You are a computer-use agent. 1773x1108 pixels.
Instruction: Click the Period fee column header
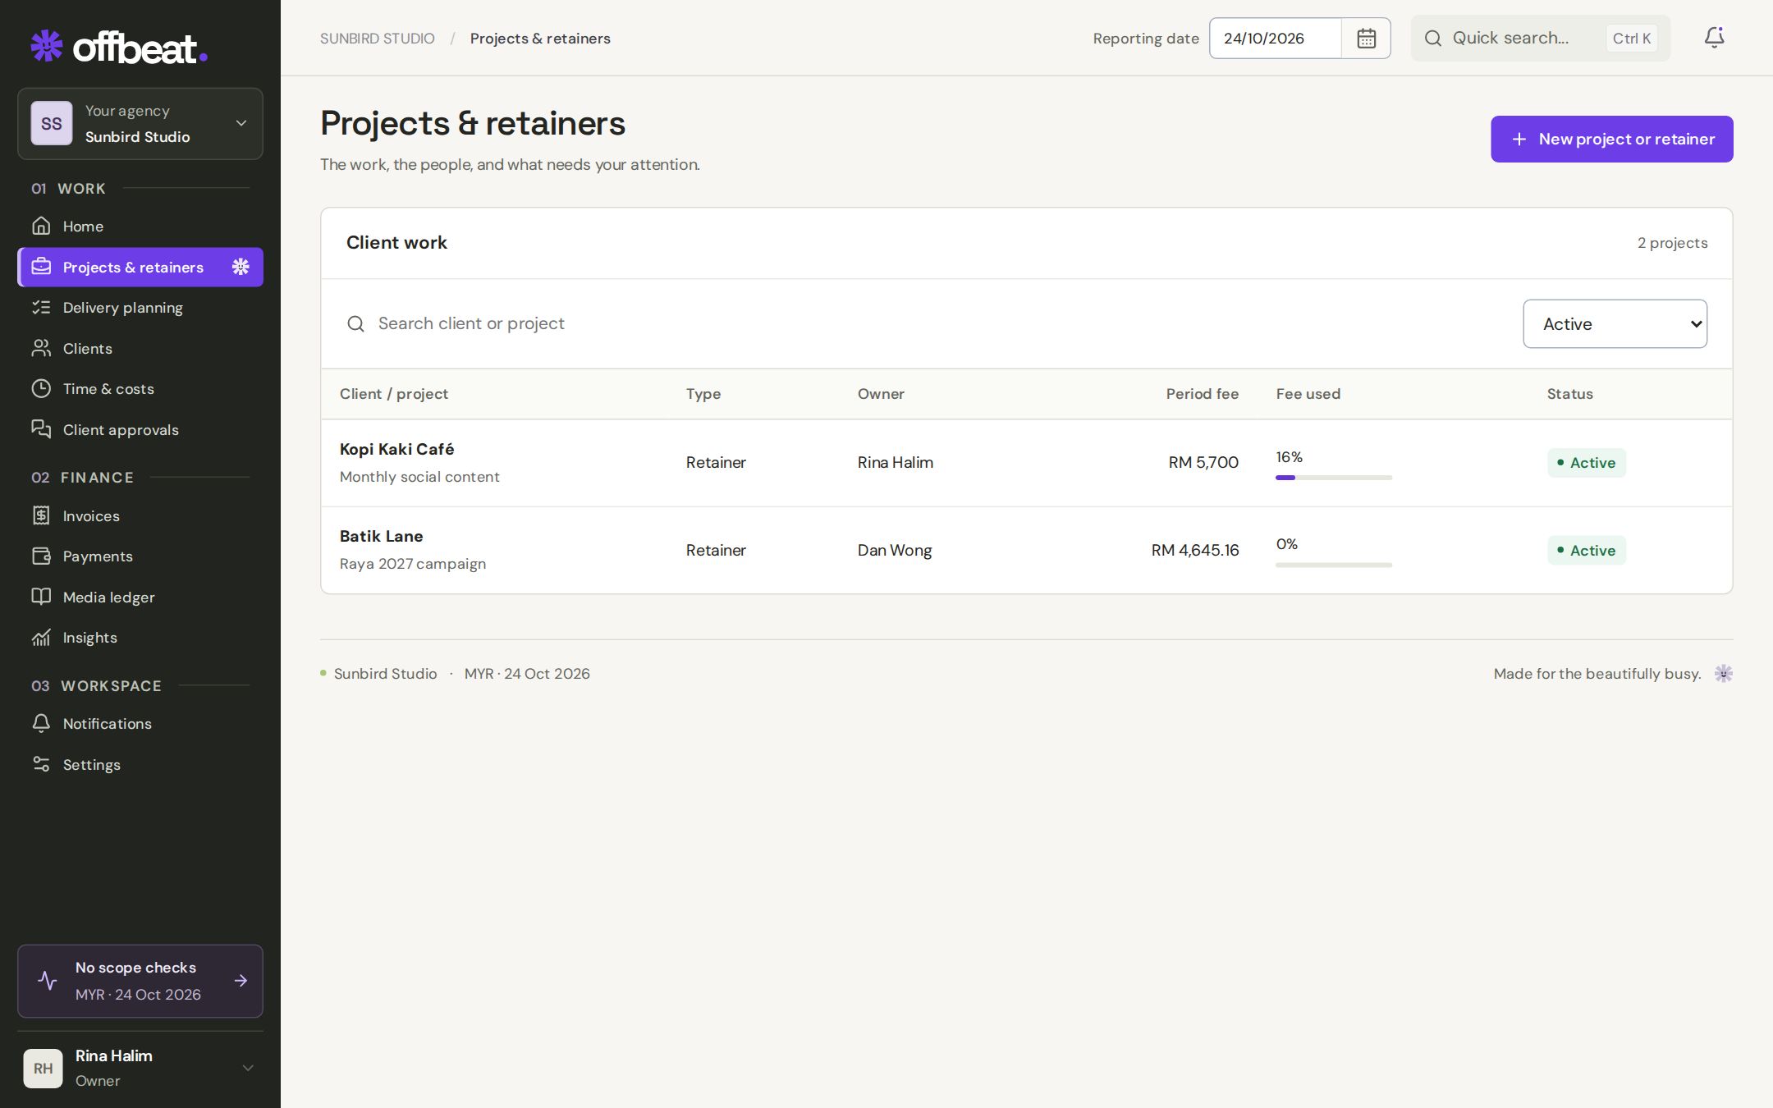[x=1202, y=394]
